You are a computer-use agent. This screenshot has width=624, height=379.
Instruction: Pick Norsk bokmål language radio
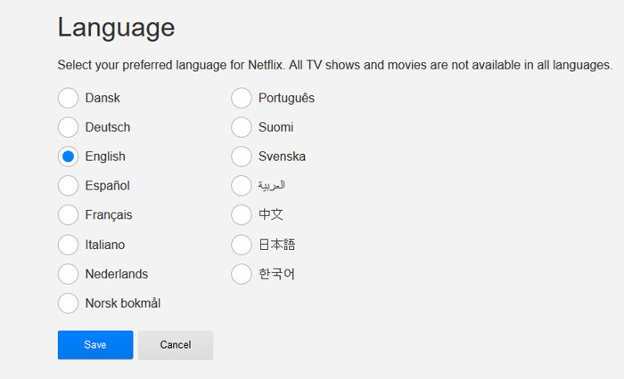68,303
